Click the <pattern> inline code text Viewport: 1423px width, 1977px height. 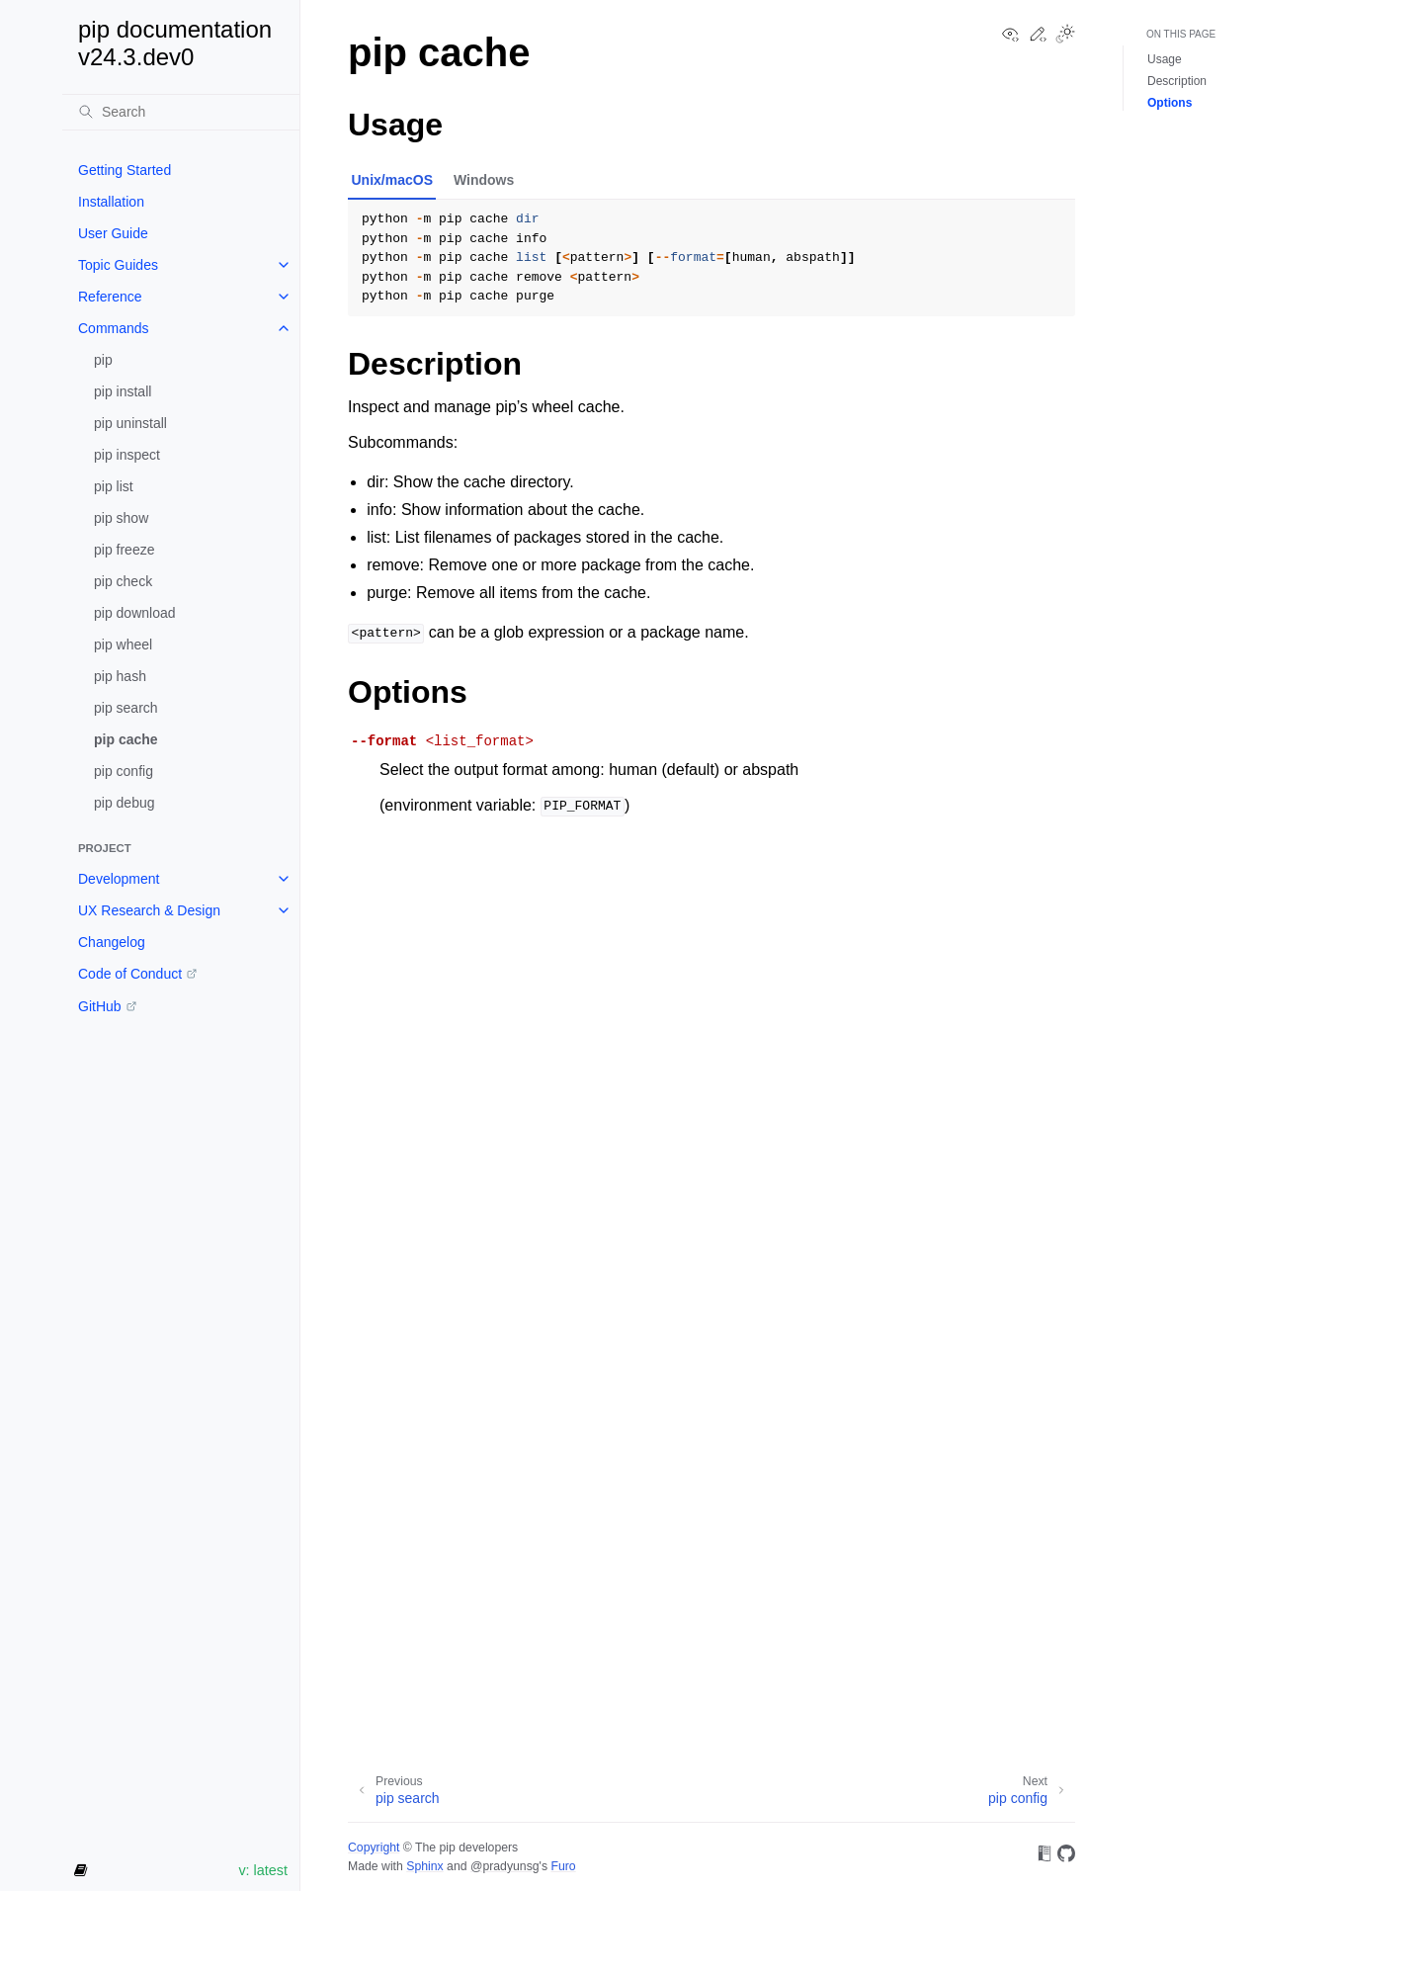click(386, 633)
